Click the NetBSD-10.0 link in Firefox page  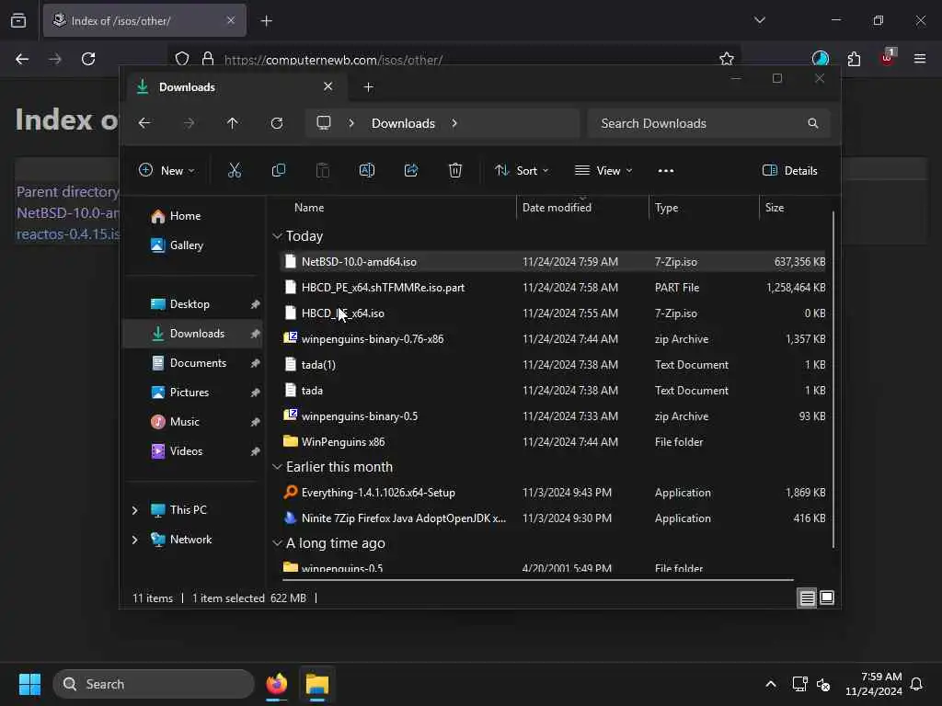click(68, 212)
